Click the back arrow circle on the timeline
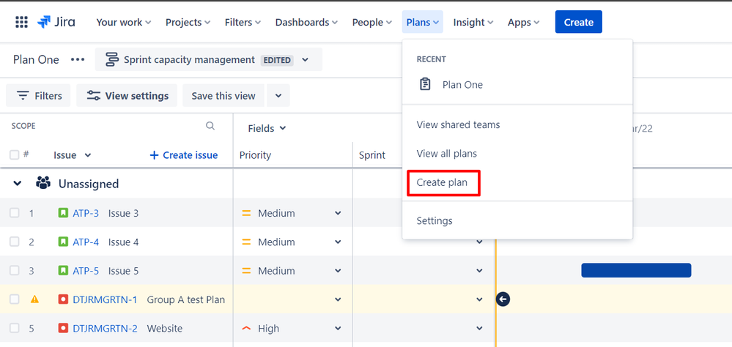The width and height of the screenshot is (732, 347). (x=503, y=299)
